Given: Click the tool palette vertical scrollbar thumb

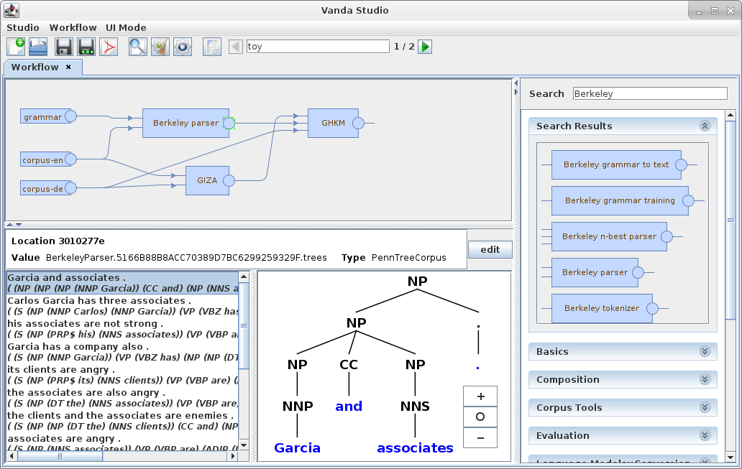Looking at the screenshot, I should [x=730, y=220].
